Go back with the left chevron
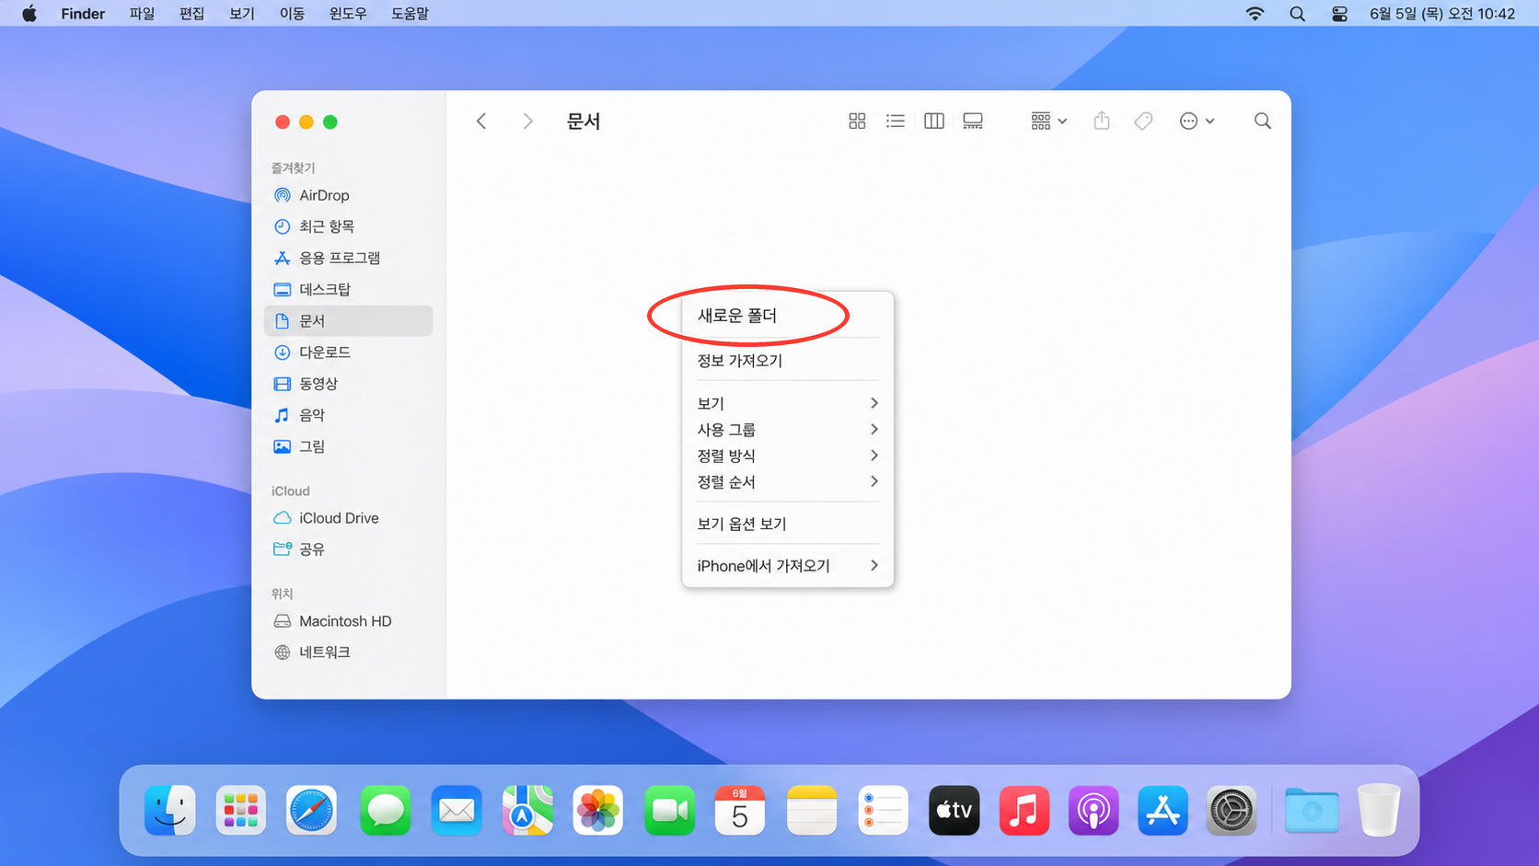The image size is (1539, 866). click(481, 121)
